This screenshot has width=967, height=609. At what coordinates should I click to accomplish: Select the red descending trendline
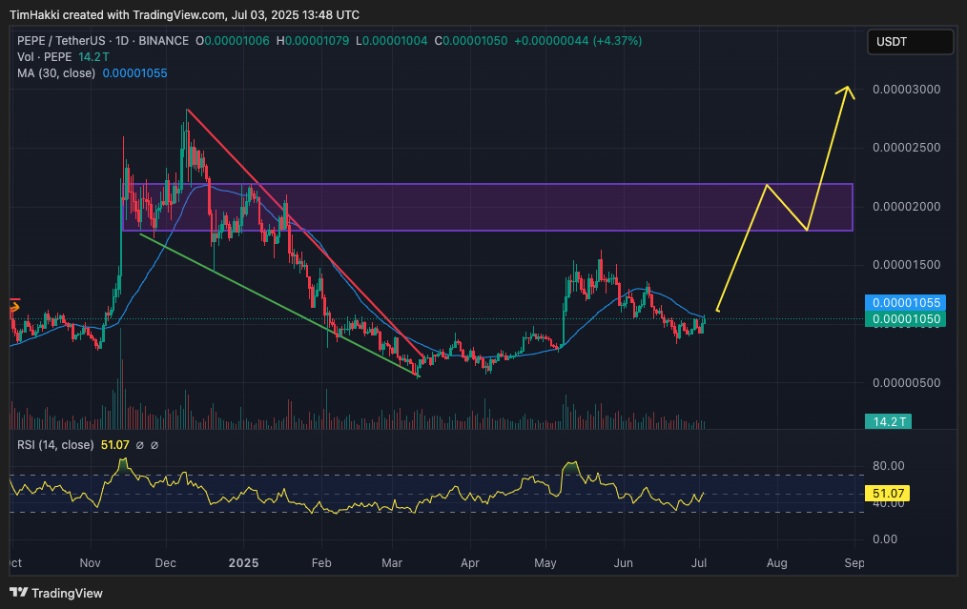pos(305,233)
